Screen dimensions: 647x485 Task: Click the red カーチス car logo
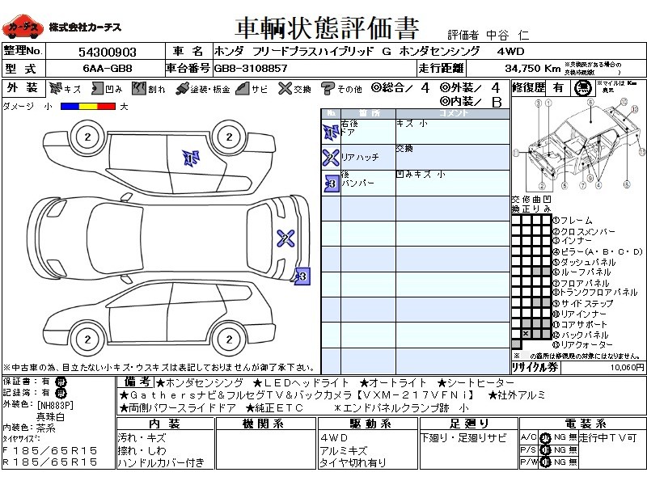coord(23,27)
